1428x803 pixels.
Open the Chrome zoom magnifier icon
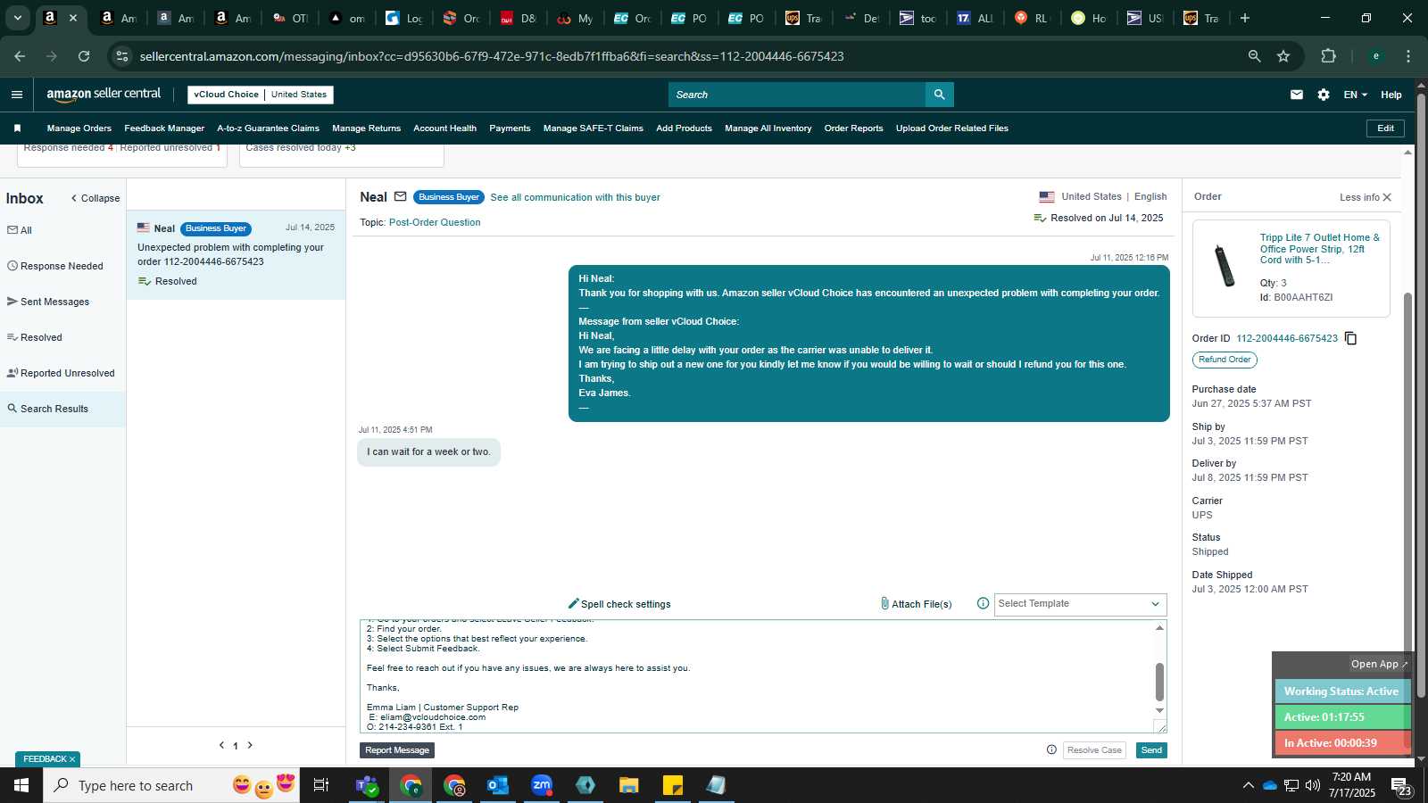(x=1254, y=56)
